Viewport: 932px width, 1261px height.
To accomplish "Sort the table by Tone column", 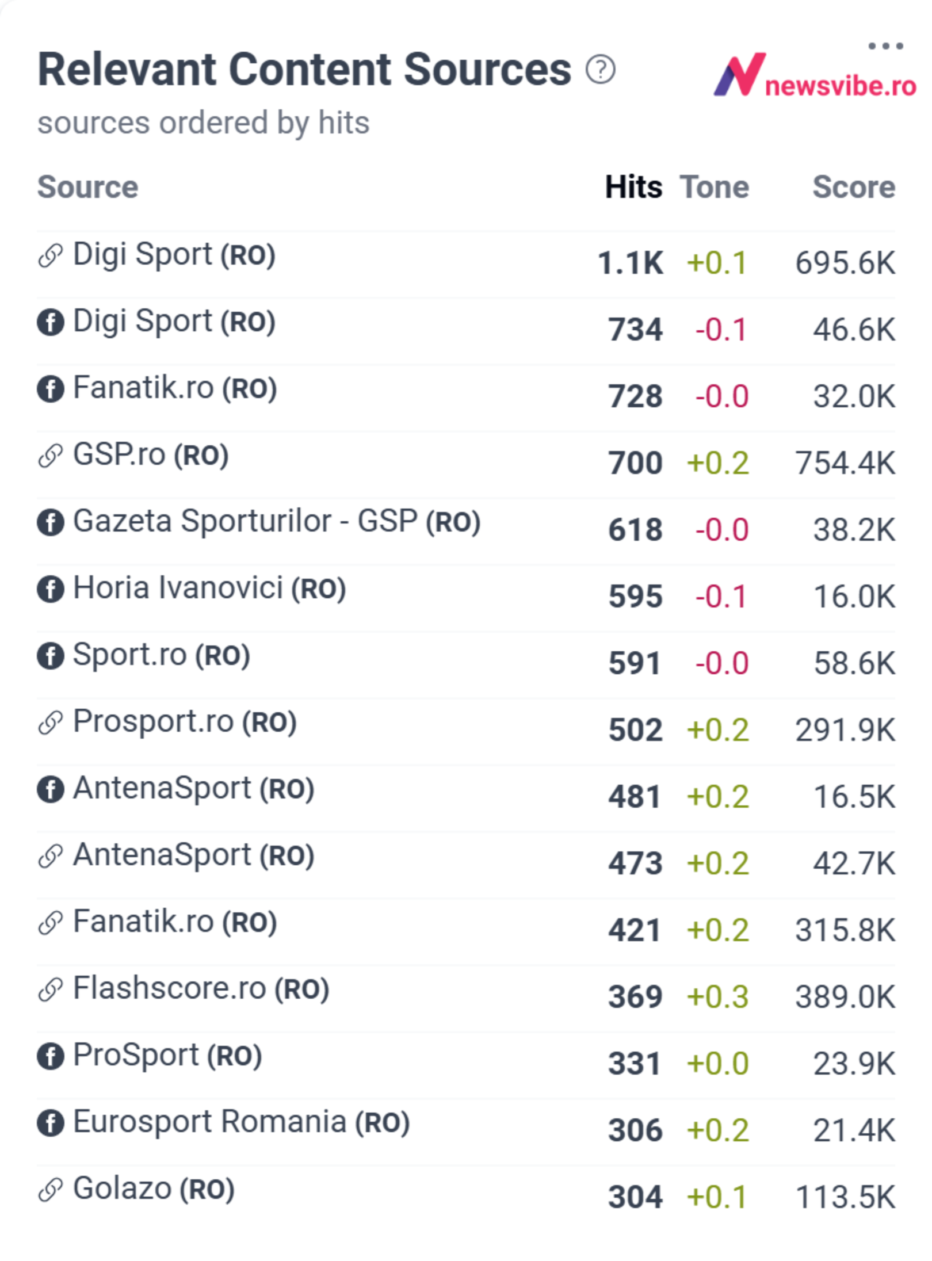I will (715, 187).
